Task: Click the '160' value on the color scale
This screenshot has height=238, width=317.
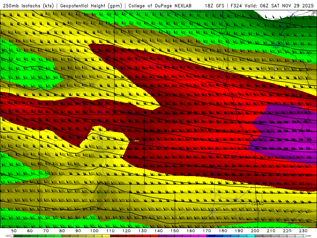Action: pos(191,231)
